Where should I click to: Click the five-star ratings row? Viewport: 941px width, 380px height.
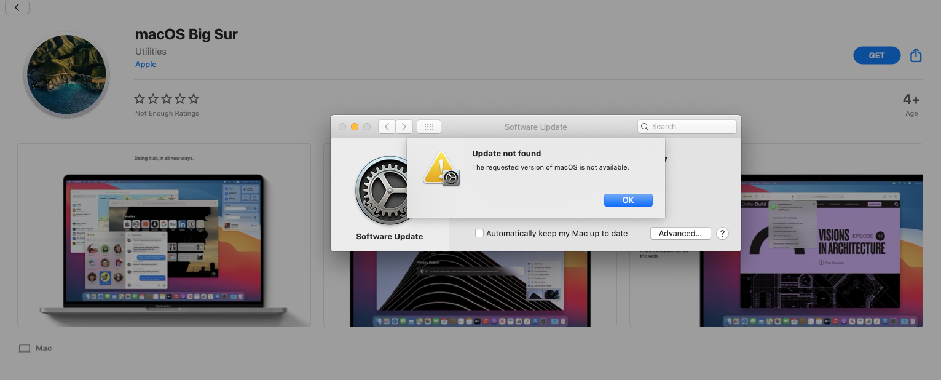167,99
